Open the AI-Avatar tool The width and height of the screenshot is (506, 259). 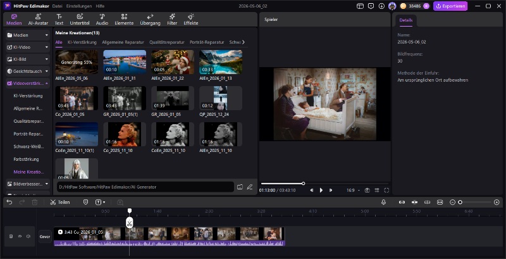click(x=38, y=20)
